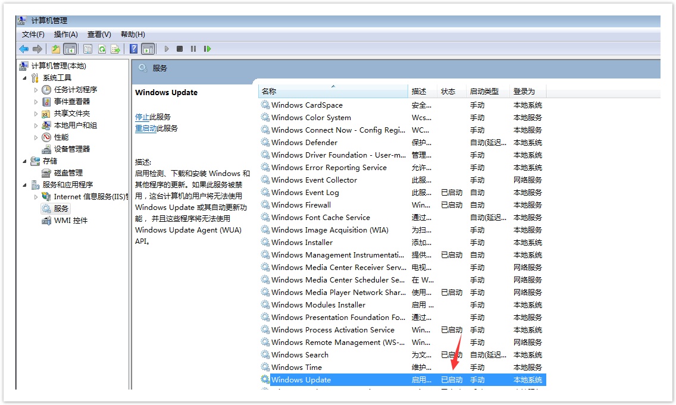
Task: Toggle the show/hide console tree icon
Action: [70, 49]
